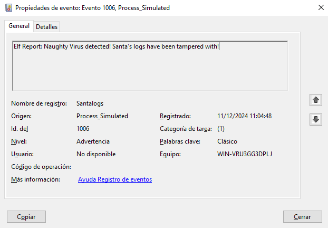Click the Categoría de tarea value (1)
328x228 pixels.
click(221, 129)
